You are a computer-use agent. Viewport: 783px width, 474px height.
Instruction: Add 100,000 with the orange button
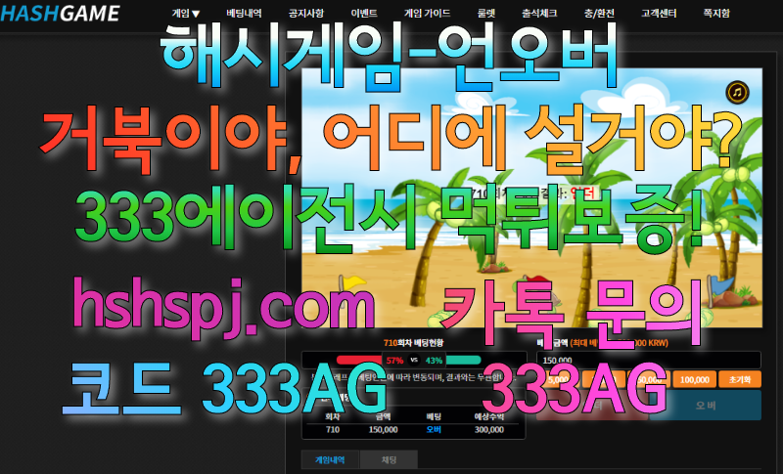(694, 380)
